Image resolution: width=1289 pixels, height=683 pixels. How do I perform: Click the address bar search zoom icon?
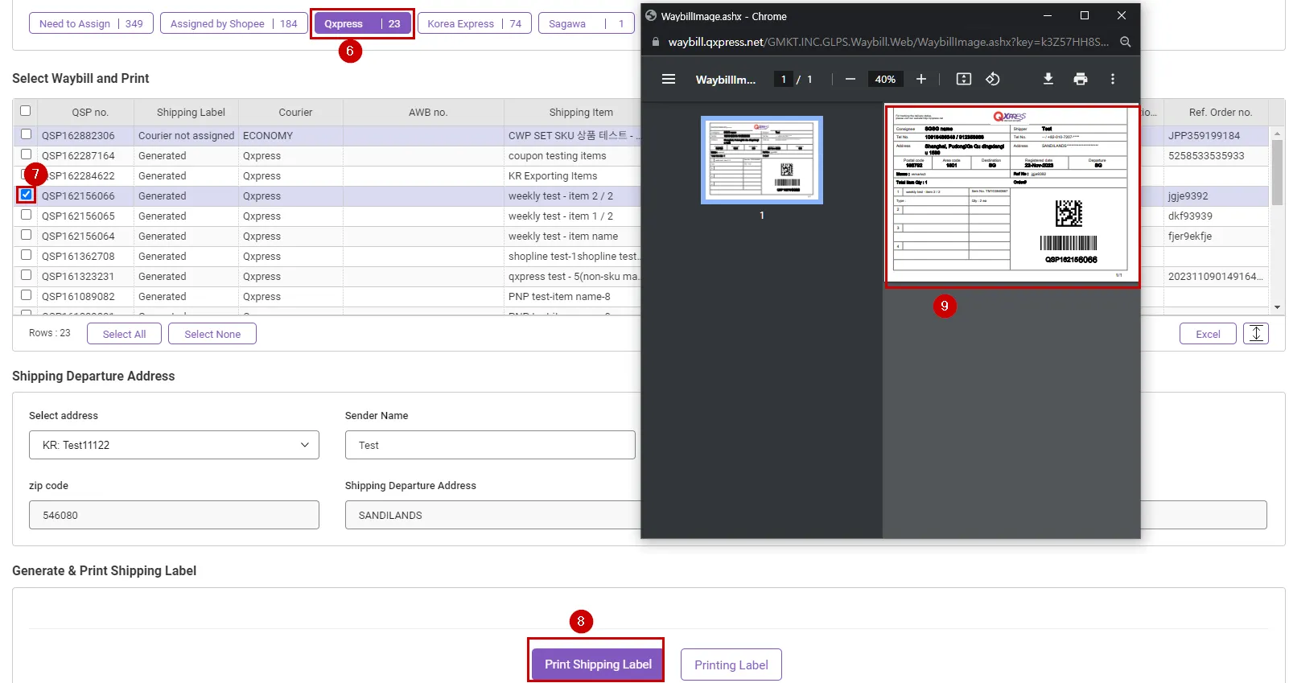tap(1126, 42)
